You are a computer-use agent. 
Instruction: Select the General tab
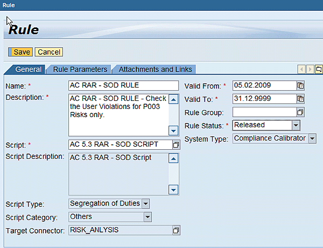coord(28,69)
